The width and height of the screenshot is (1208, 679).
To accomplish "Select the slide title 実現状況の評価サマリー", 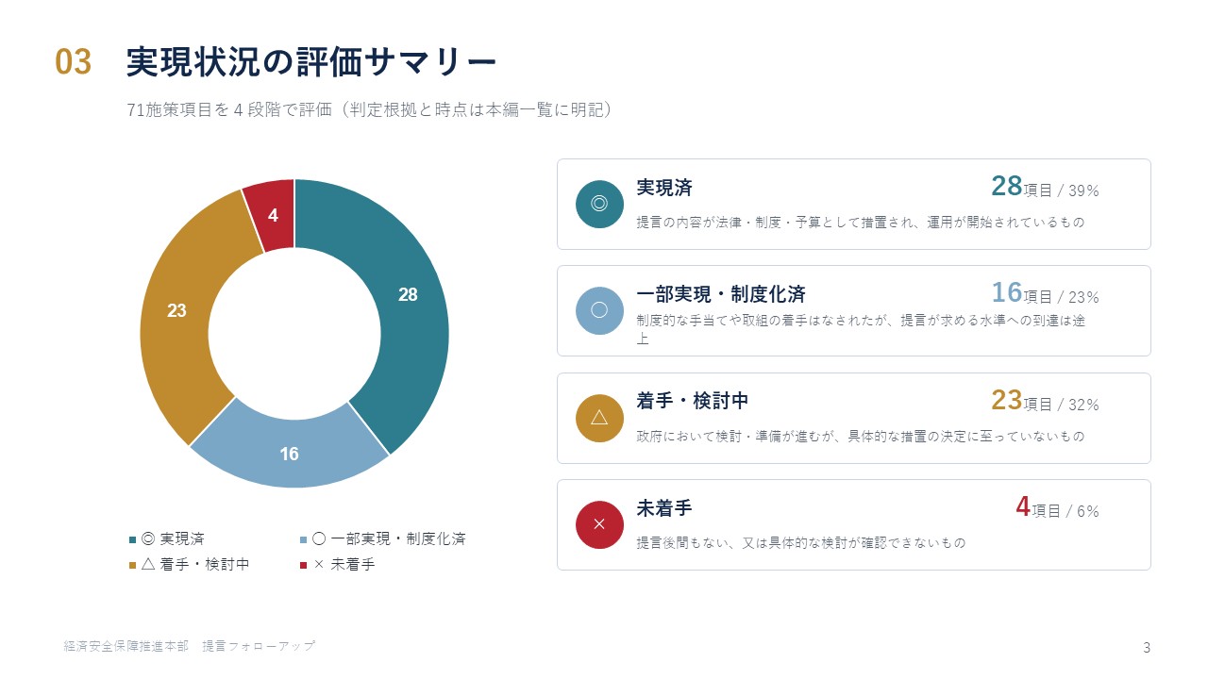I will point(310,62).
